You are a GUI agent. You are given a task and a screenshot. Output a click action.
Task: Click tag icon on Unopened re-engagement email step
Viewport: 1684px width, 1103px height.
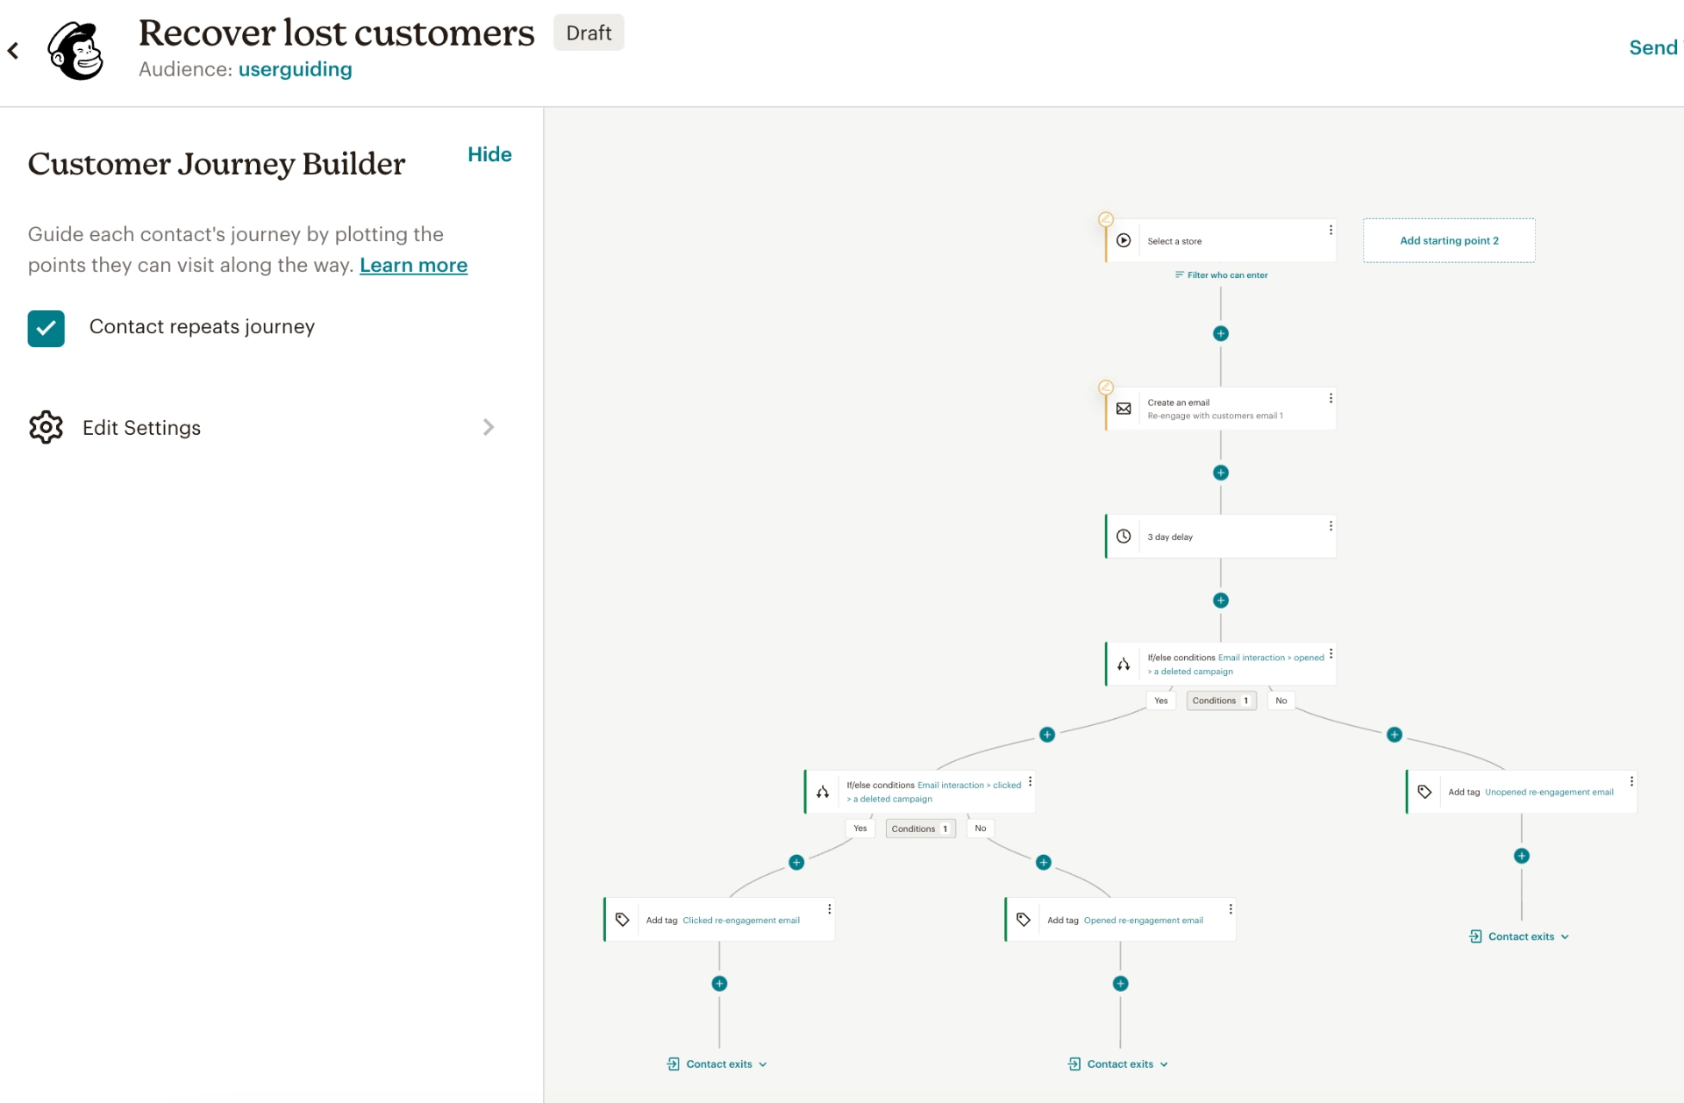click(x=1424, y=792)
